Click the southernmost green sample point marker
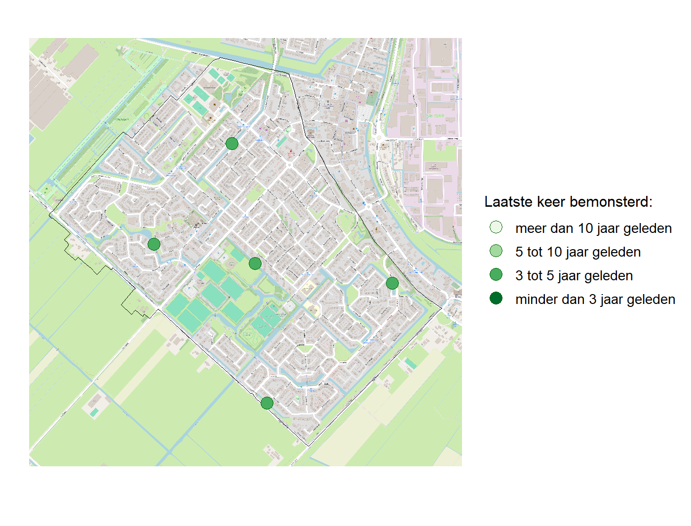Screen dimensions: 691x526 (x=267, y=403)
